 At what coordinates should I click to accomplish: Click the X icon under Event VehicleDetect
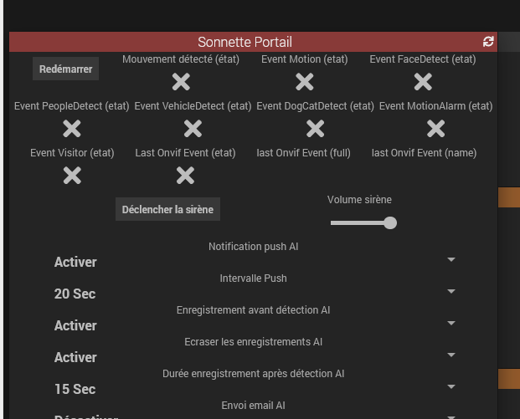tap(193, 128)
